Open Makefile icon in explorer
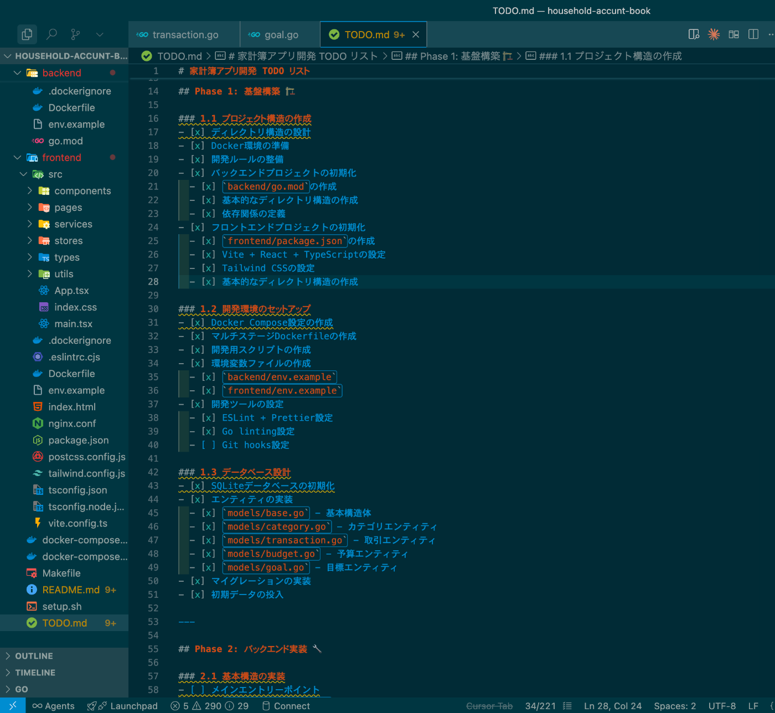Viewport: 775px width, 713px height. 32,573
